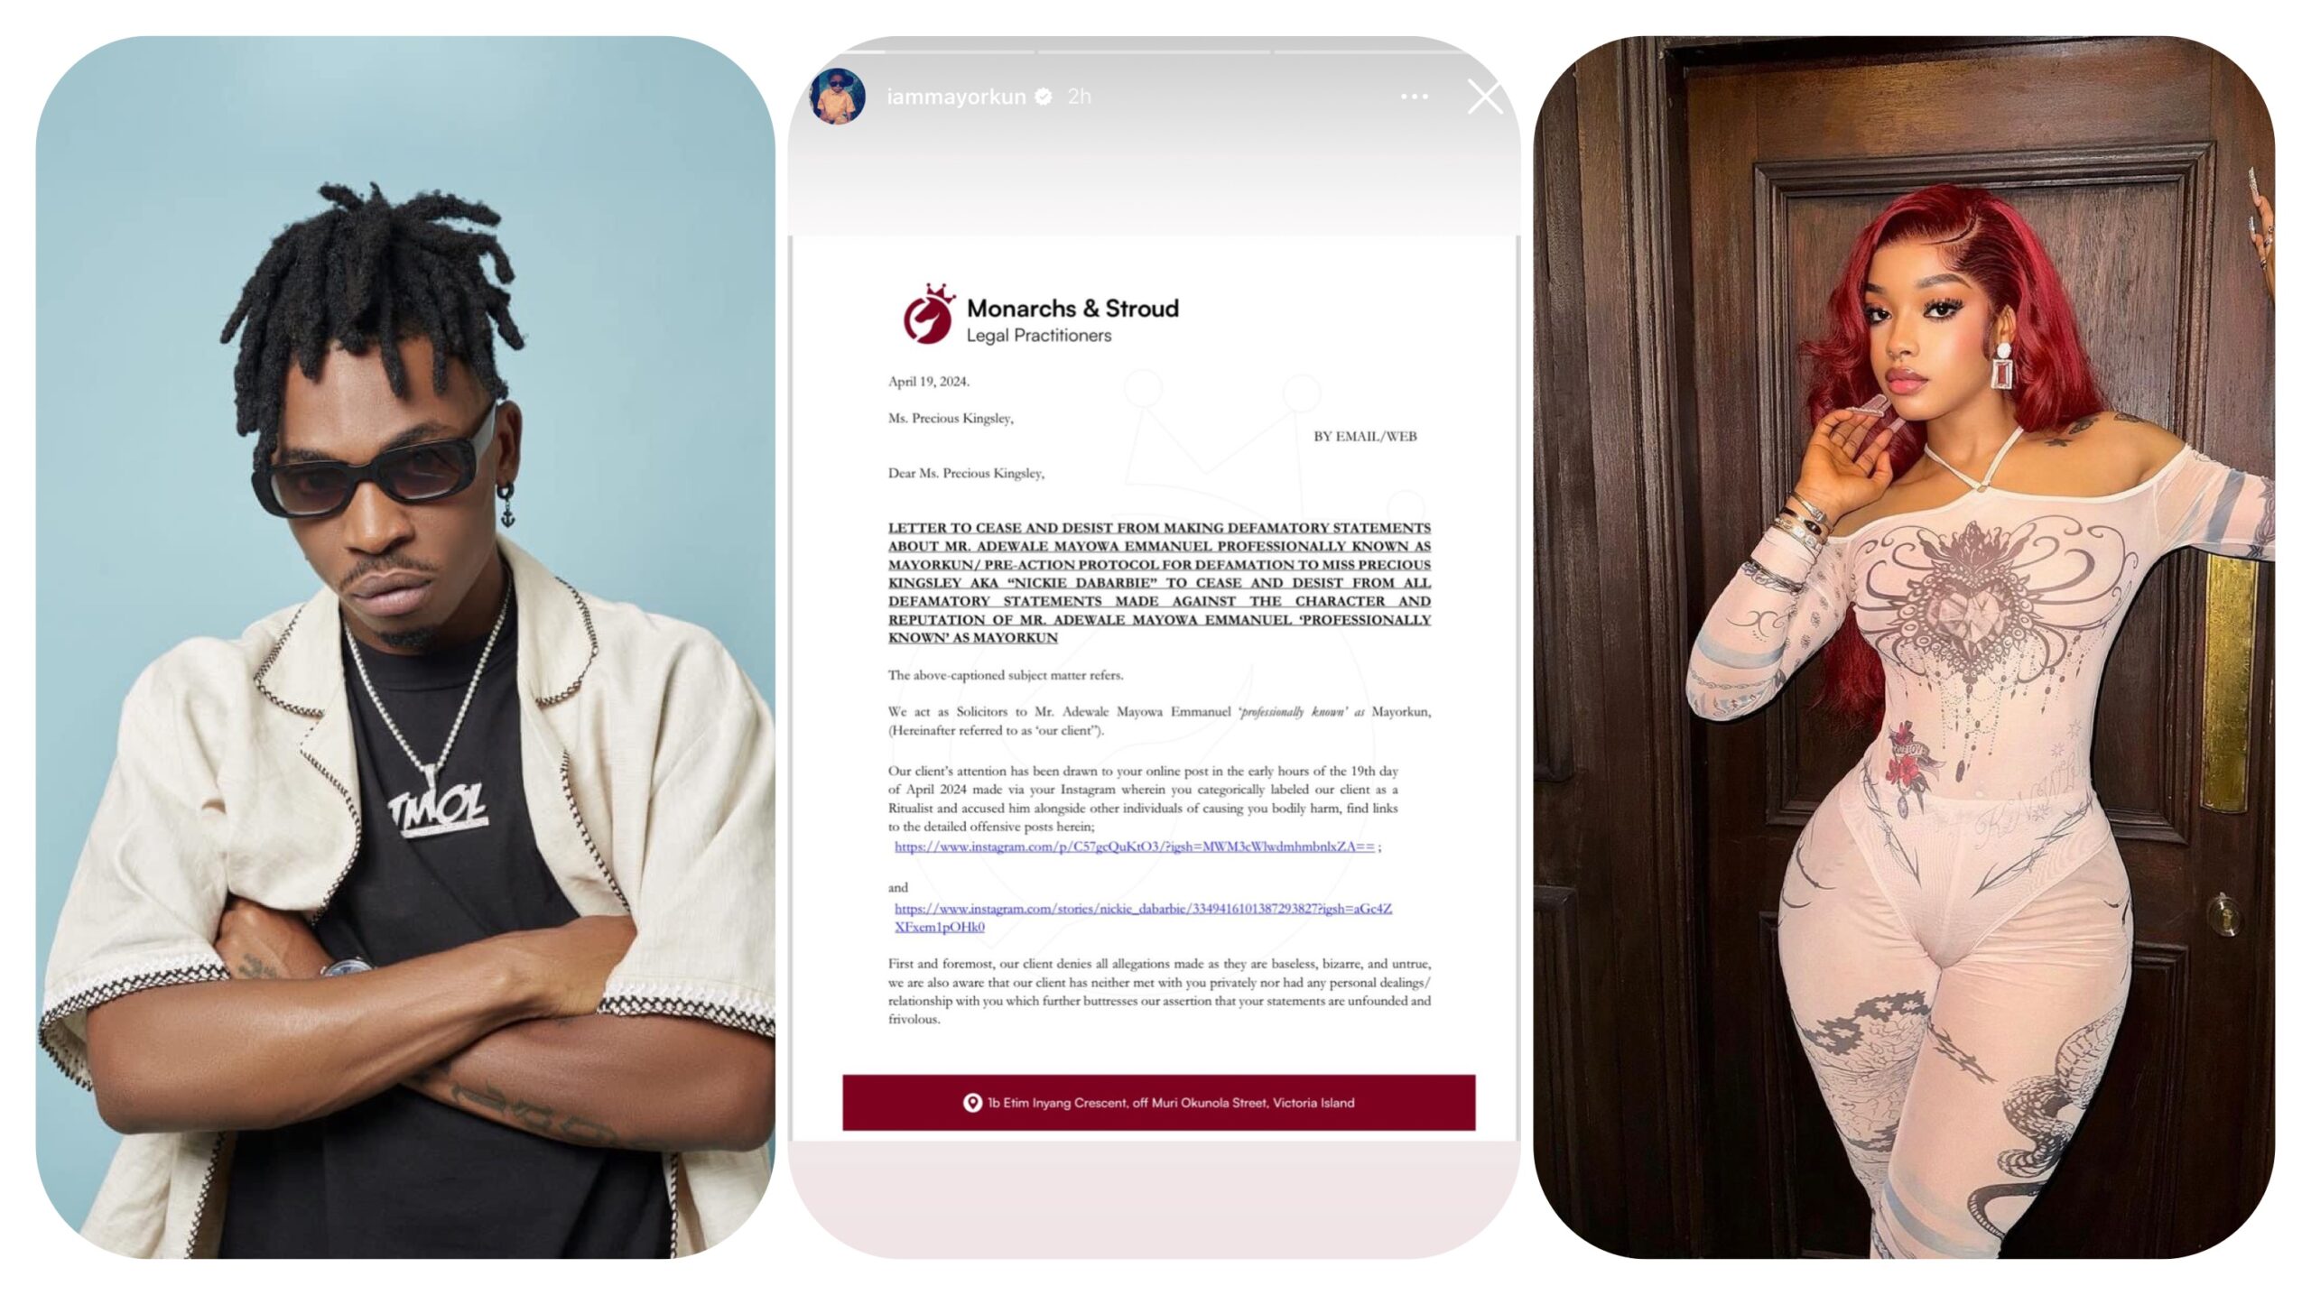Click the maroon Etim Inyang Crescent address bar

[x=1158, y=1102]
